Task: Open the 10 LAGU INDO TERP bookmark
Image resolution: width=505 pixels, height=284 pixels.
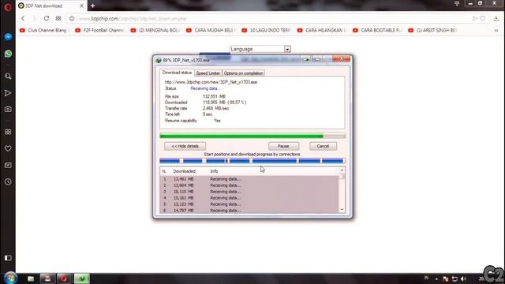Action: [x=267, y=30]
